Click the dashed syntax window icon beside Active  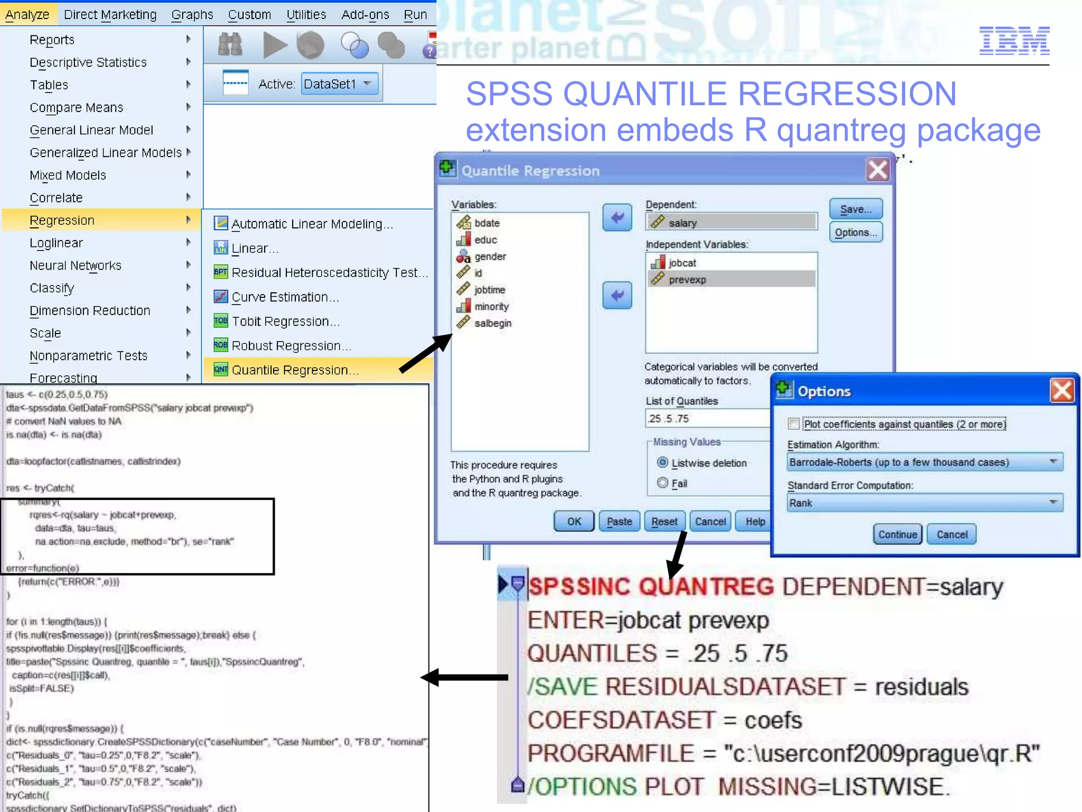point(236,83)
